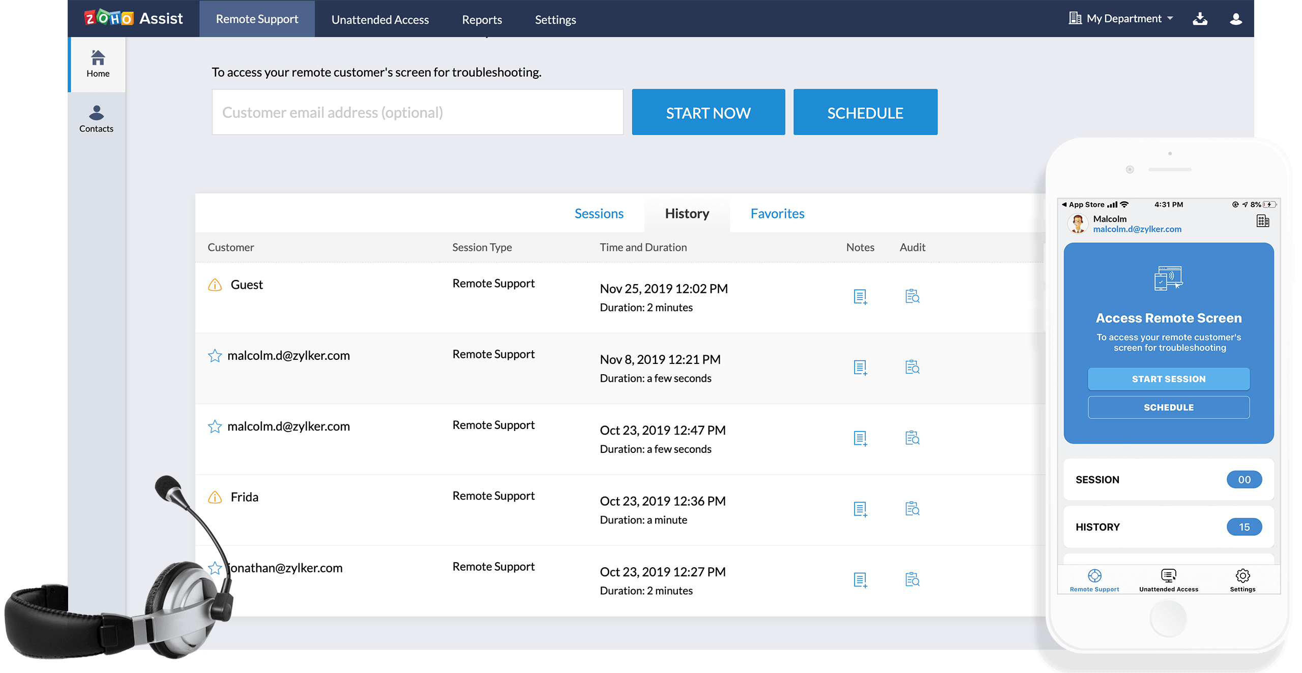Add notes for the Guest session
This screenshot has height=673, width=1302.
pos(860,296)
